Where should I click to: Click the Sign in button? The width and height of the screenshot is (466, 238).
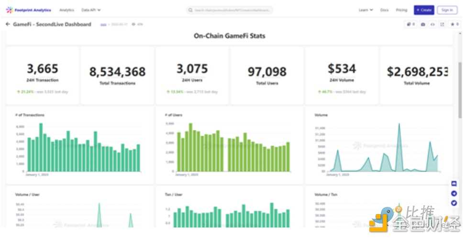coord(447,10)
